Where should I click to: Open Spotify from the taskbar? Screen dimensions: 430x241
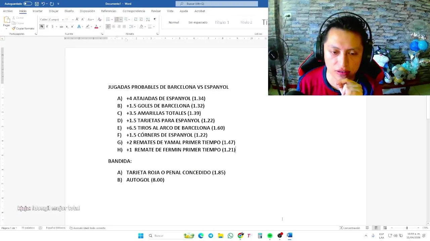point(270,236)
